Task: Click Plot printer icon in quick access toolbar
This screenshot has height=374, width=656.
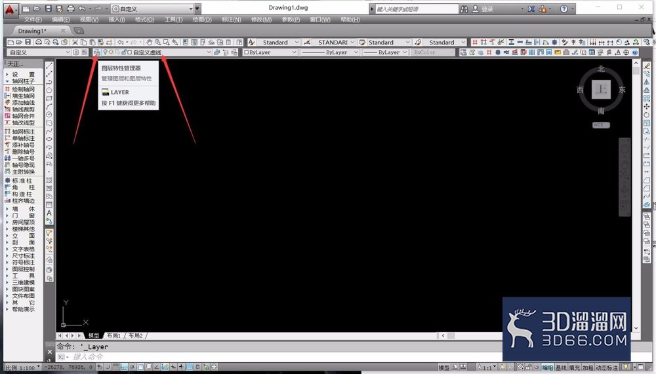Action: (70, 9)
